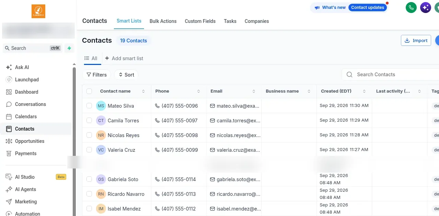Click phone icon for Isabel Mendez
This screenshot has height=216, width=439.
[157, 209]
